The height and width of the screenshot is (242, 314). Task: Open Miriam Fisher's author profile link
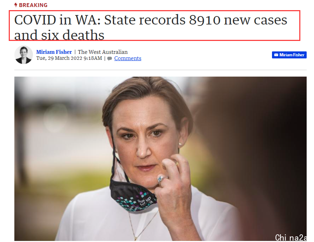pos(54,52)
